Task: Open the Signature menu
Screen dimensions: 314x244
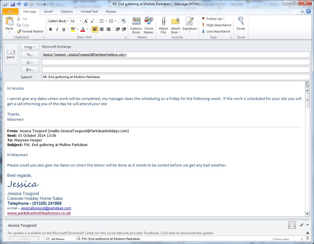Action: pyautogui.click(x=190, y=25)
